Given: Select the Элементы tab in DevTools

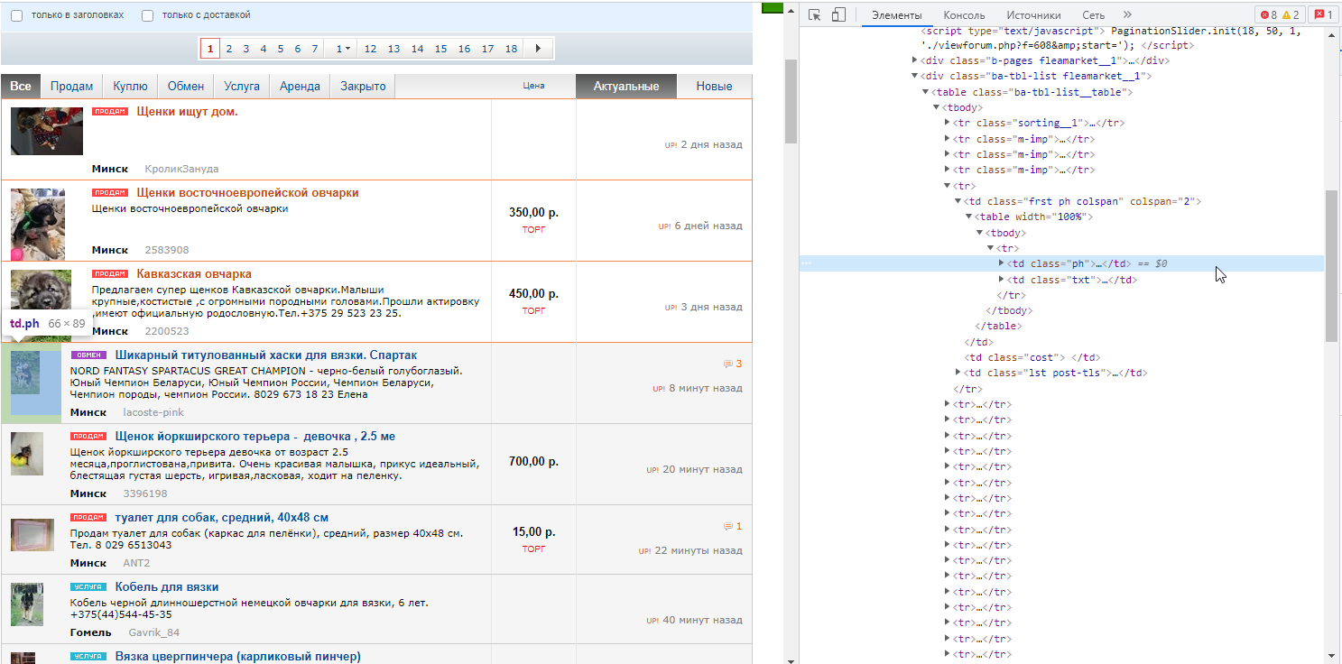Looking at the screenshot, I should click(x=896, y=15).
